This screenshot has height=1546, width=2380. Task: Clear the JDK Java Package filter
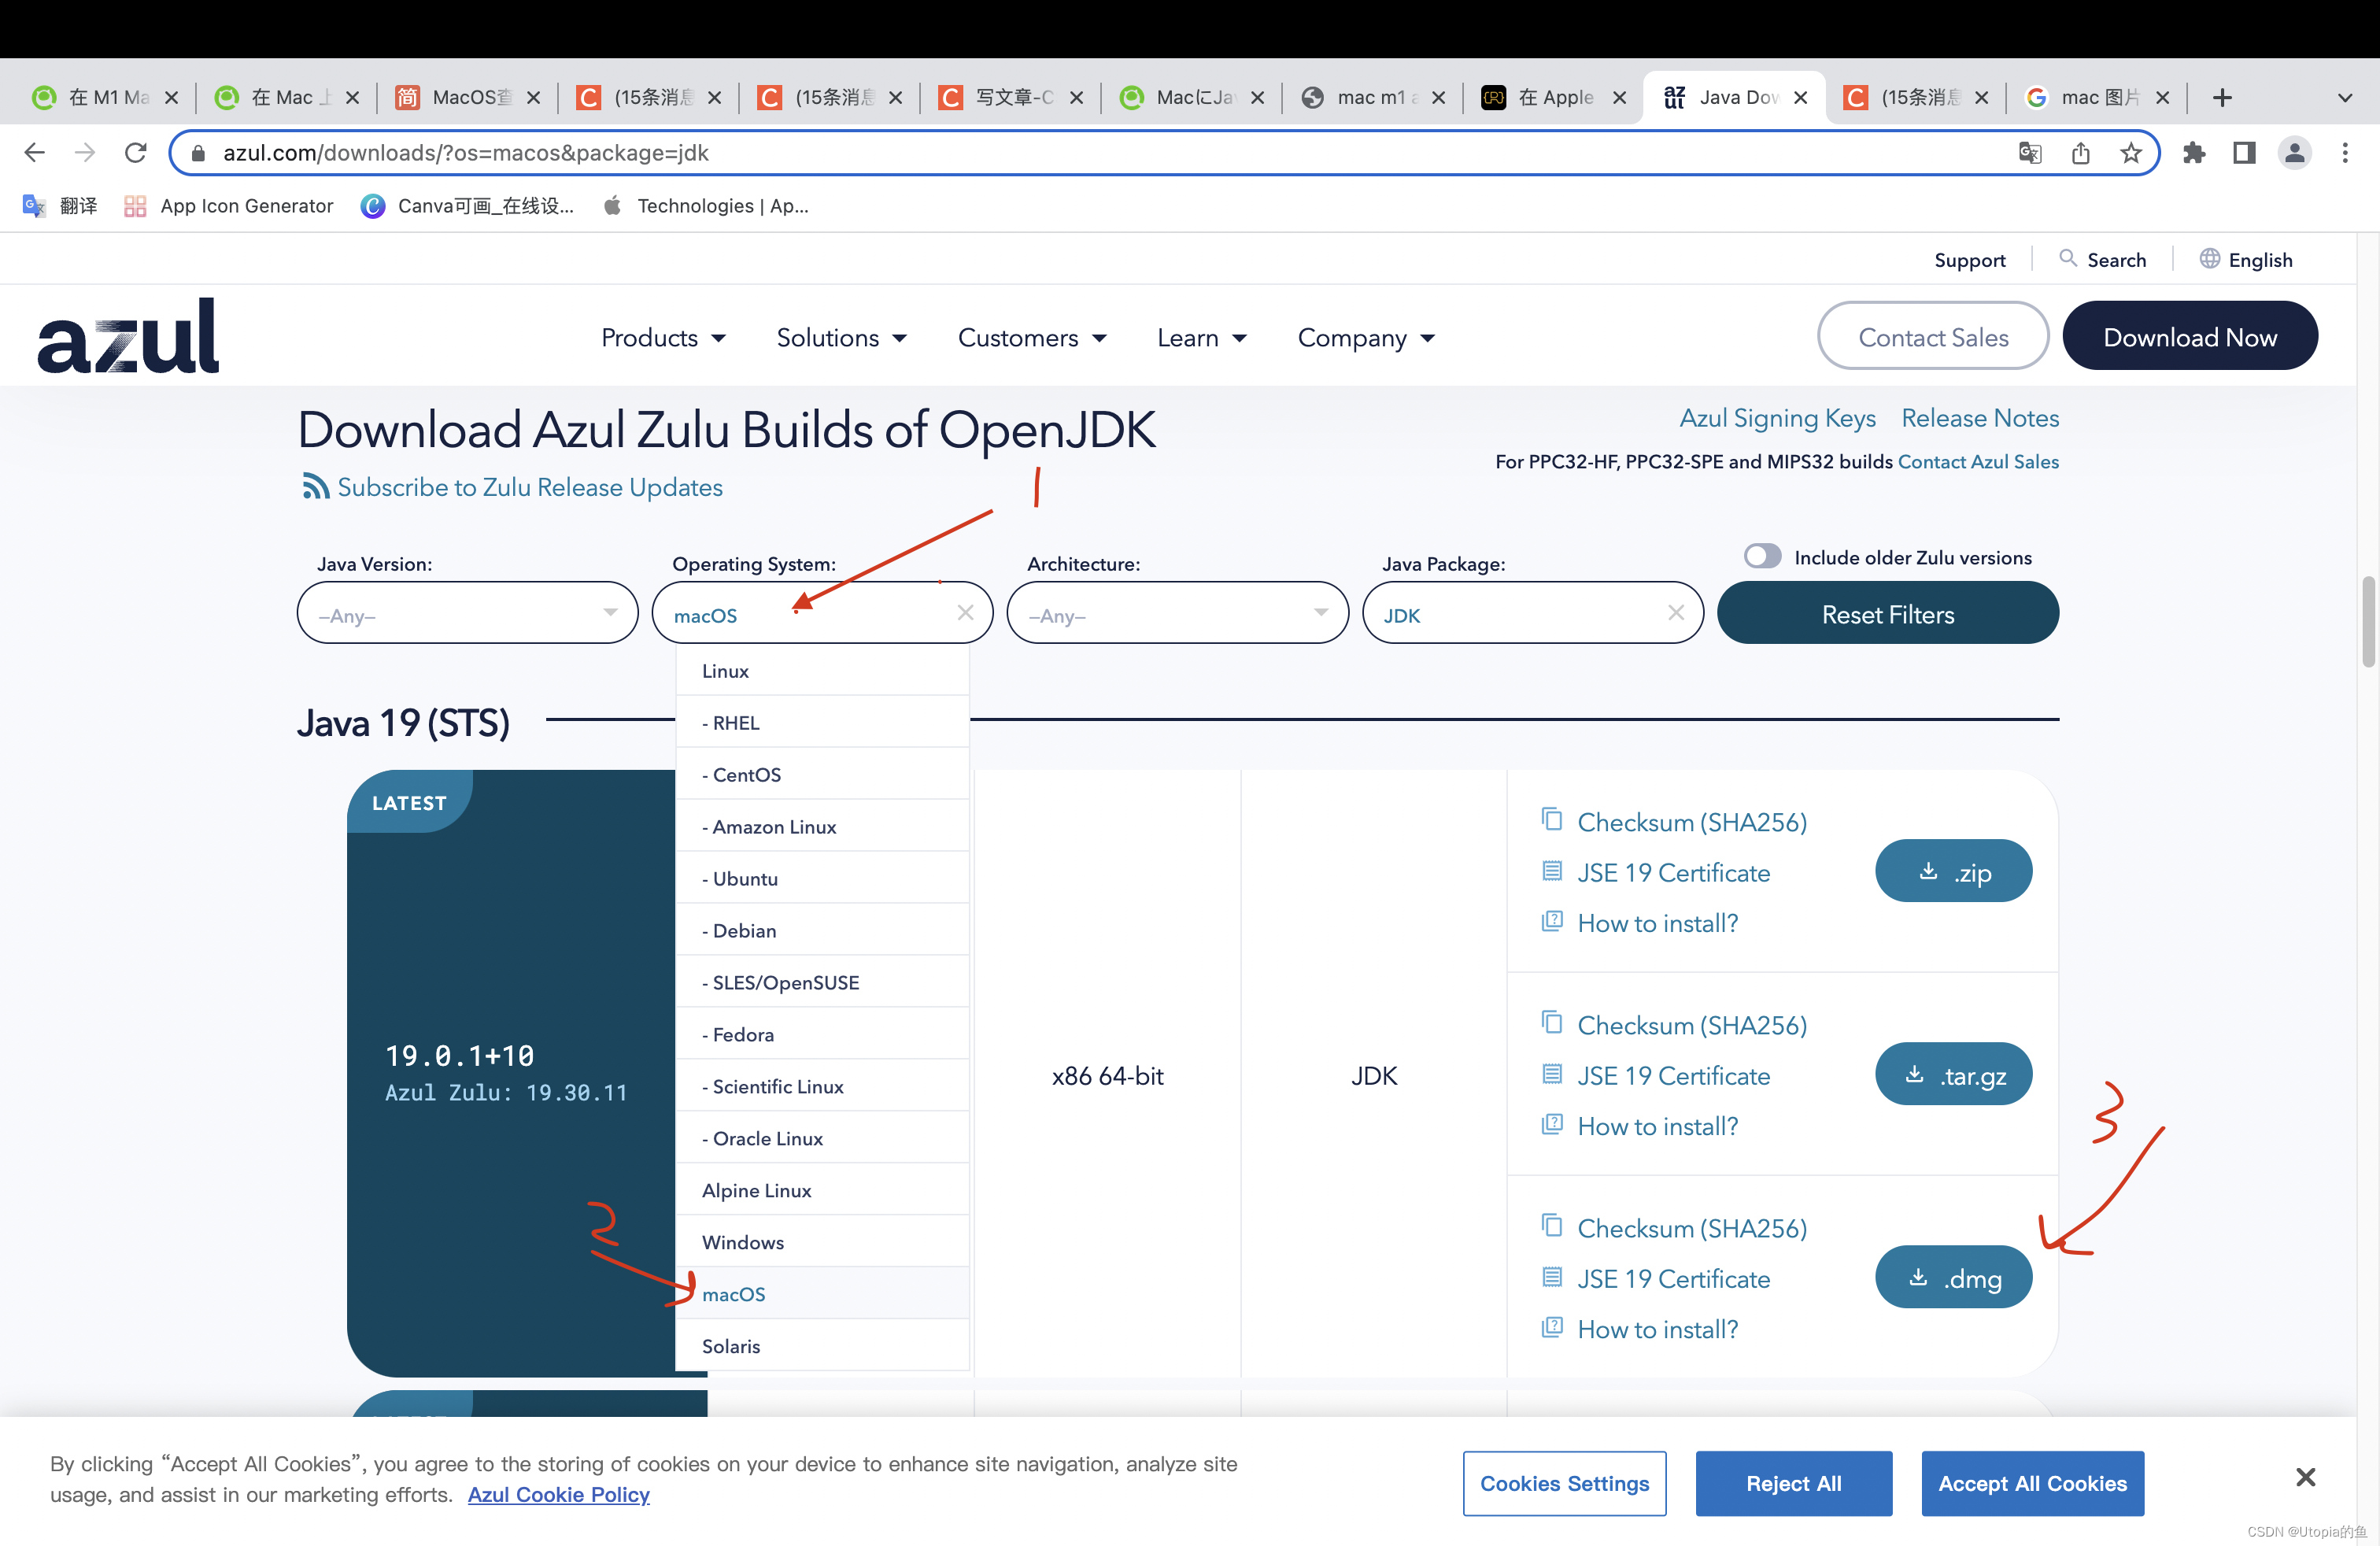pyautogui.click(x=1676, y=612)
